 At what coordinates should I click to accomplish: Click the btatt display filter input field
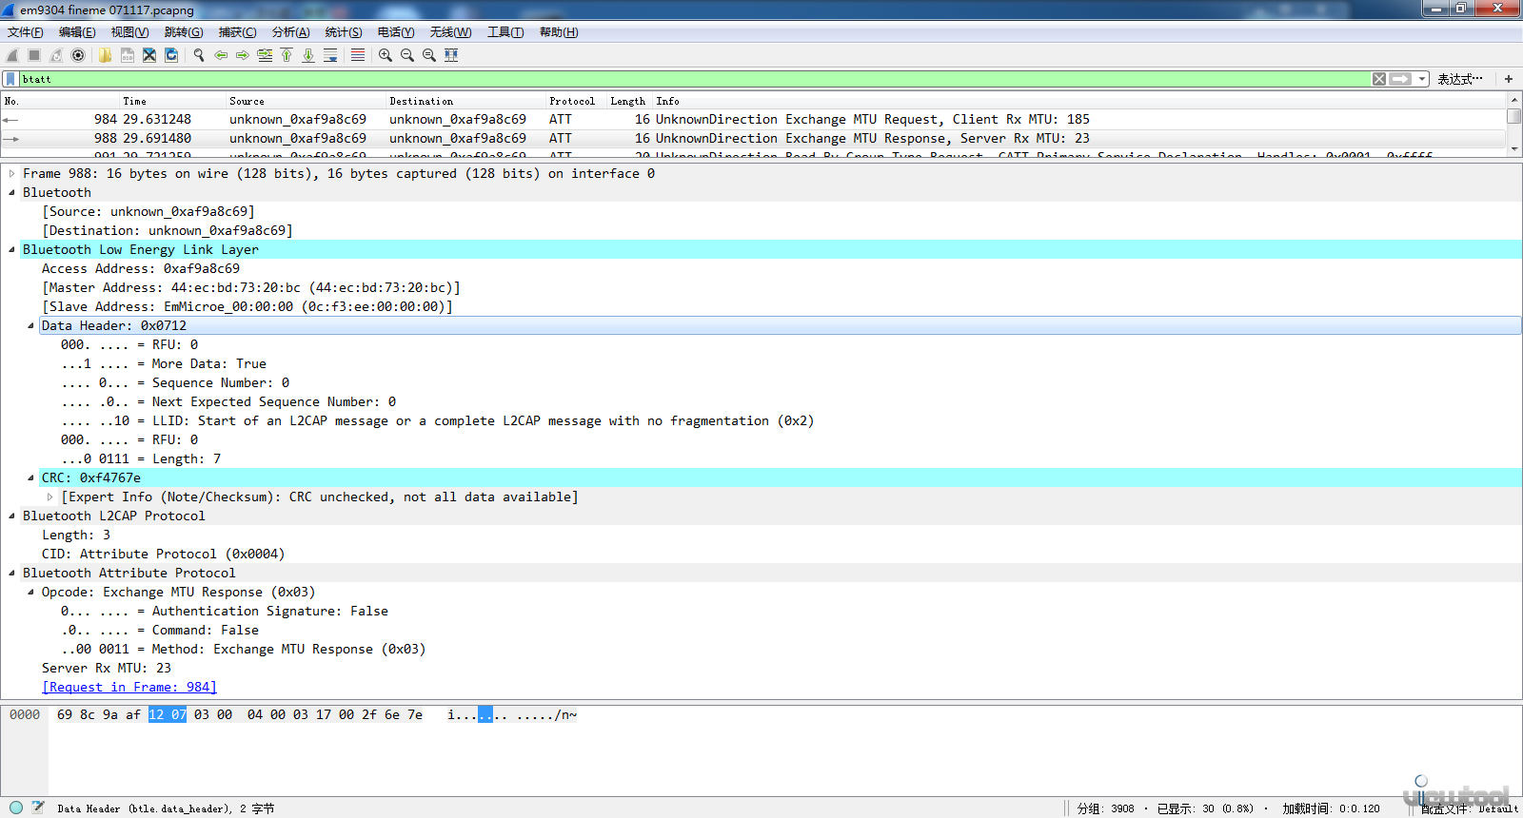666,79
